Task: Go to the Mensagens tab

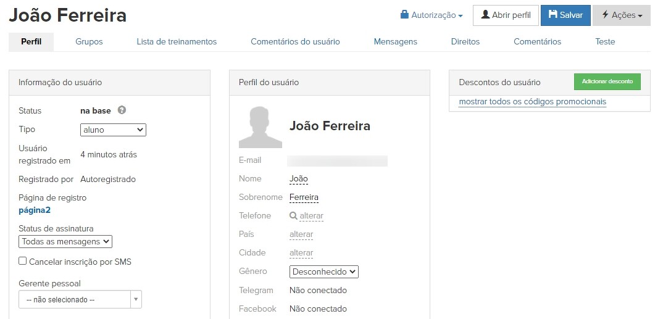Action: coord(395,41)
